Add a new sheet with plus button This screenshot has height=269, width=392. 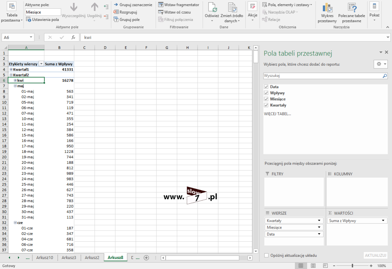[146, 257]
